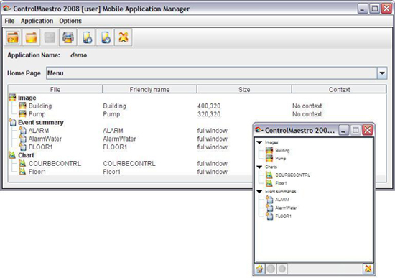Click the Pump friendly name cell
This screenshot has width=395, height=278.
click(x=111, y=114)
